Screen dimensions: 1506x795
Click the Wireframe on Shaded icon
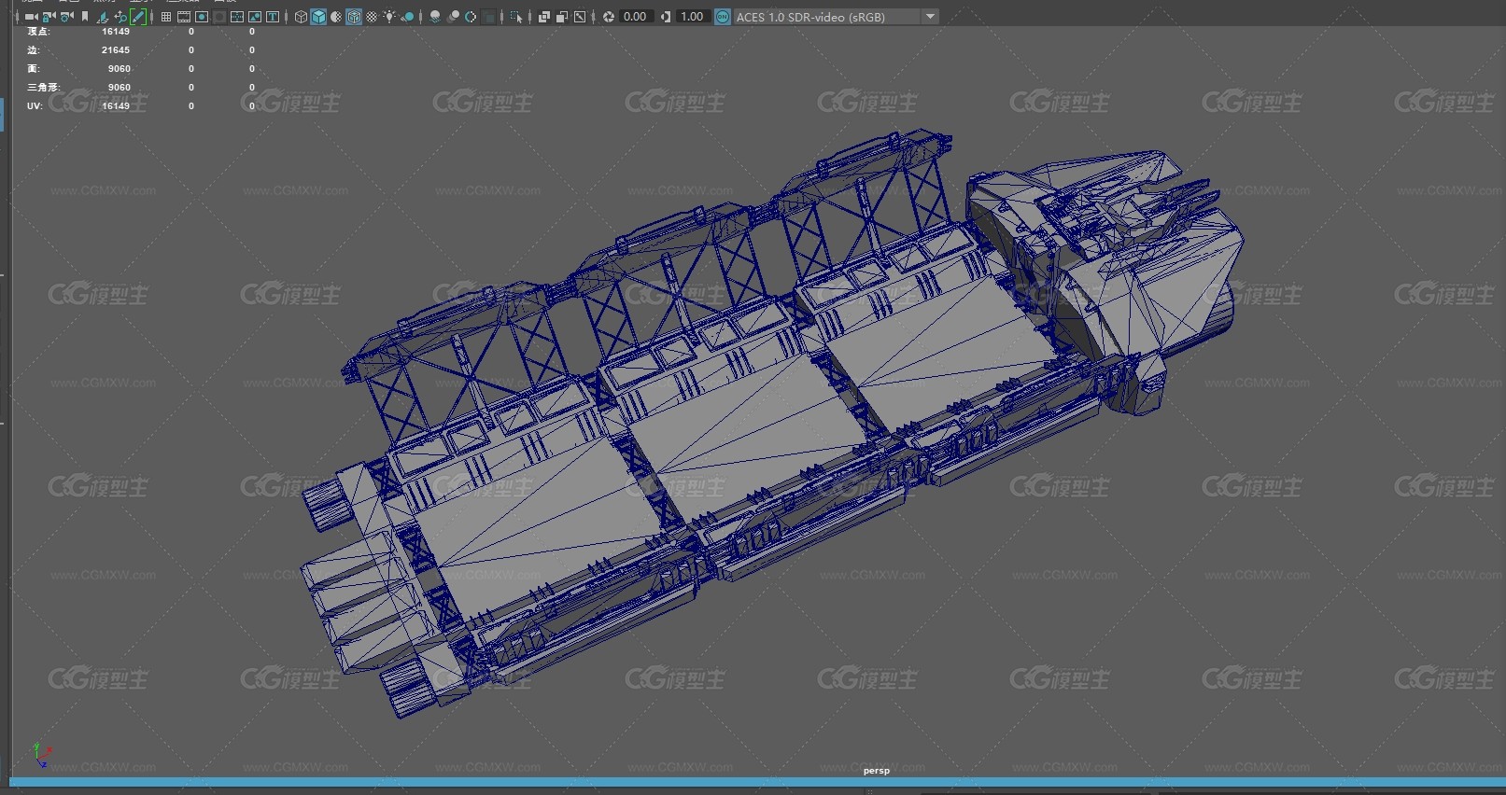tap(354, 17)
